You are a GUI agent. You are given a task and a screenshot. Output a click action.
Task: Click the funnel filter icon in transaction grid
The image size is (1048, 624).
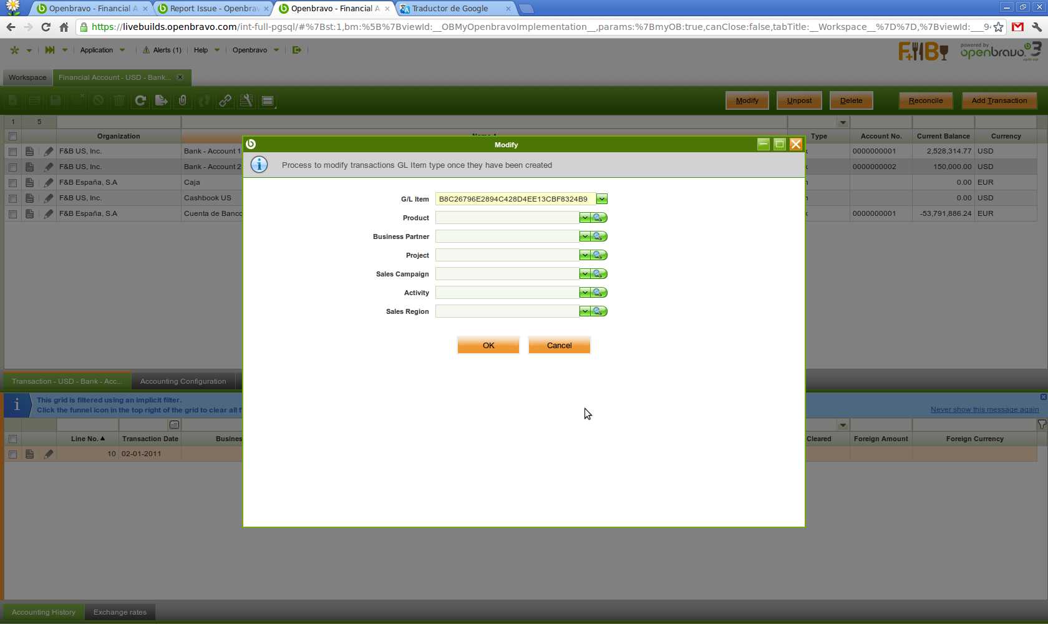click(1042, 425)
